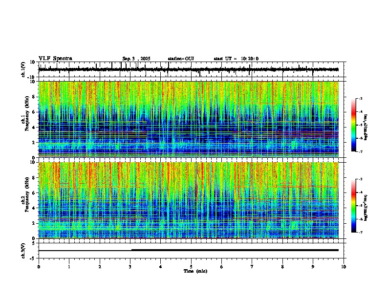
Task: Click the ch.1 spectrogram color scale bar
Action: point(354,125)
